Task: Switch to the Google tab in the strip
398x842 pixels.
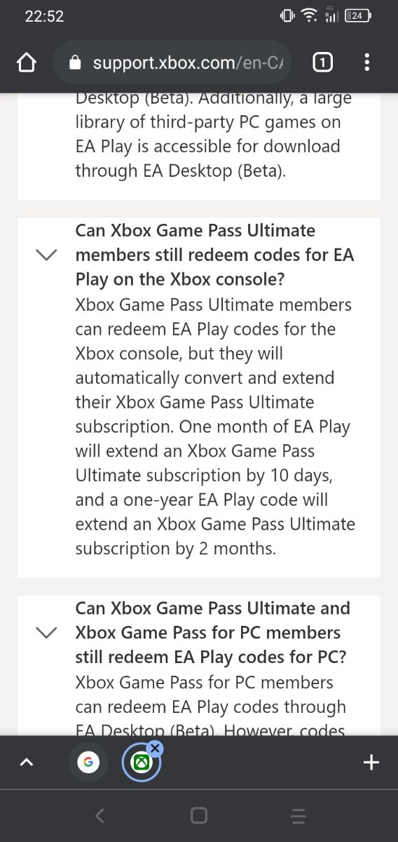Action: pos(87,761)
